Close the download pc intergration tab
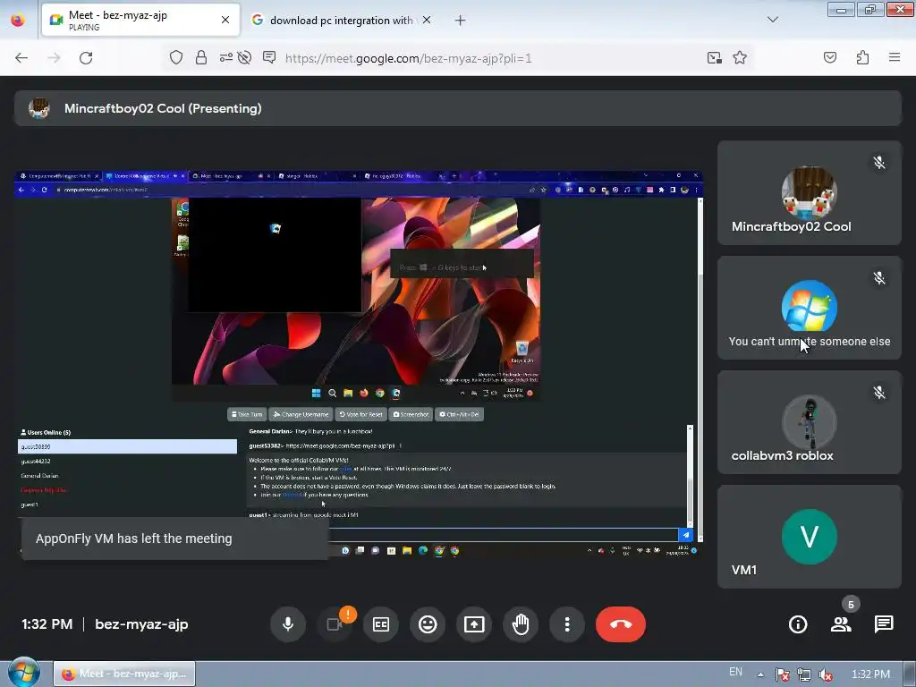 pyautogui.click(x=427, y=20)
